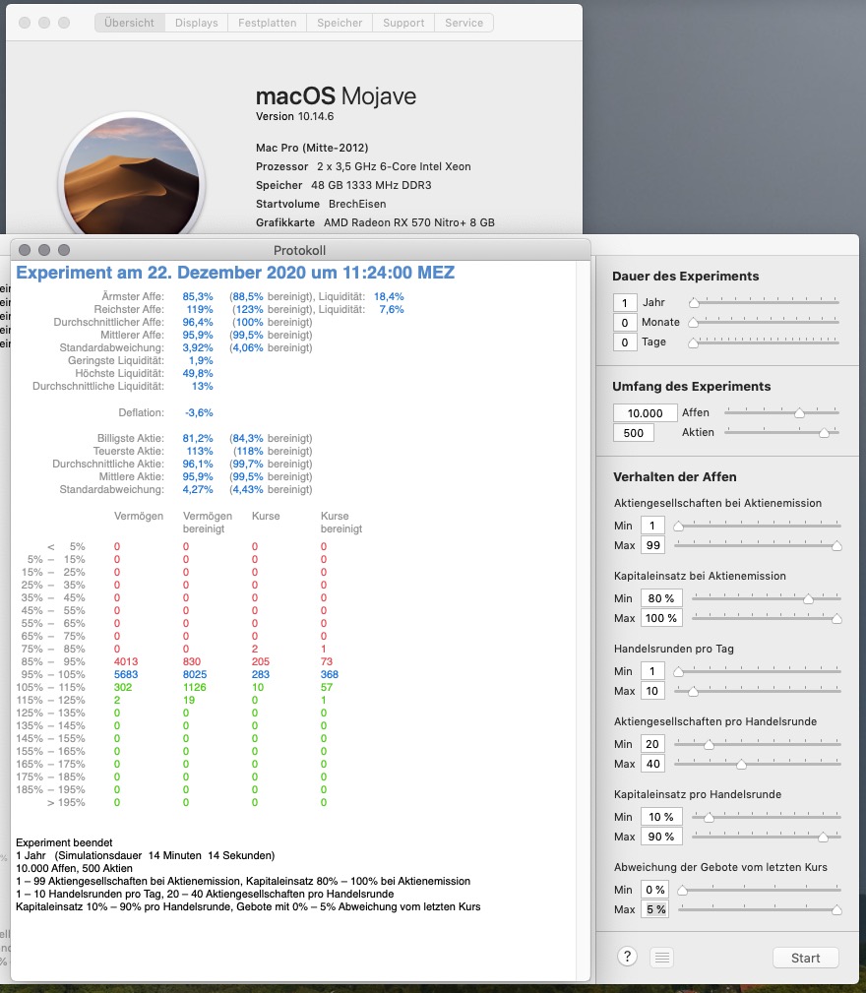
Task: Click Max field 99 under Aktiengesellschaften bei Aktienemission
Action: (652, 545)
